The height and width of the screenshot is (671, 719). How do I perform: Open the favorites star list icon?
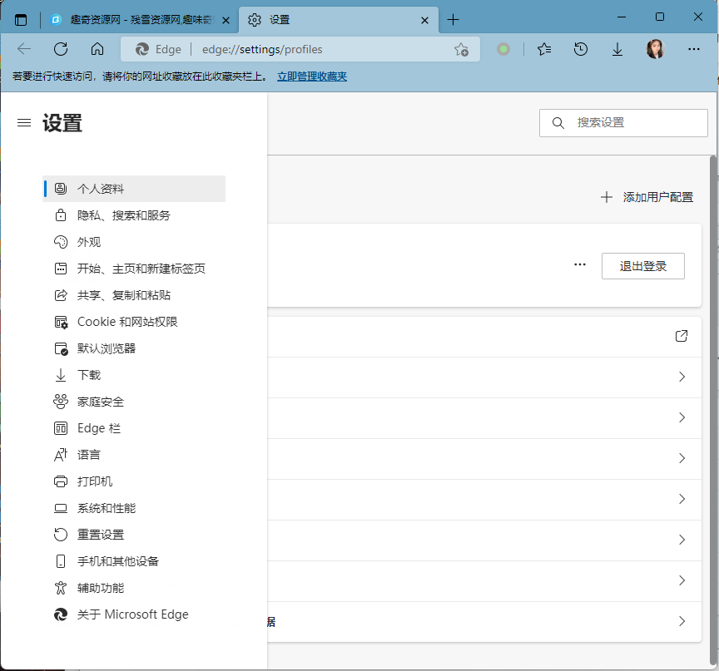544,49
